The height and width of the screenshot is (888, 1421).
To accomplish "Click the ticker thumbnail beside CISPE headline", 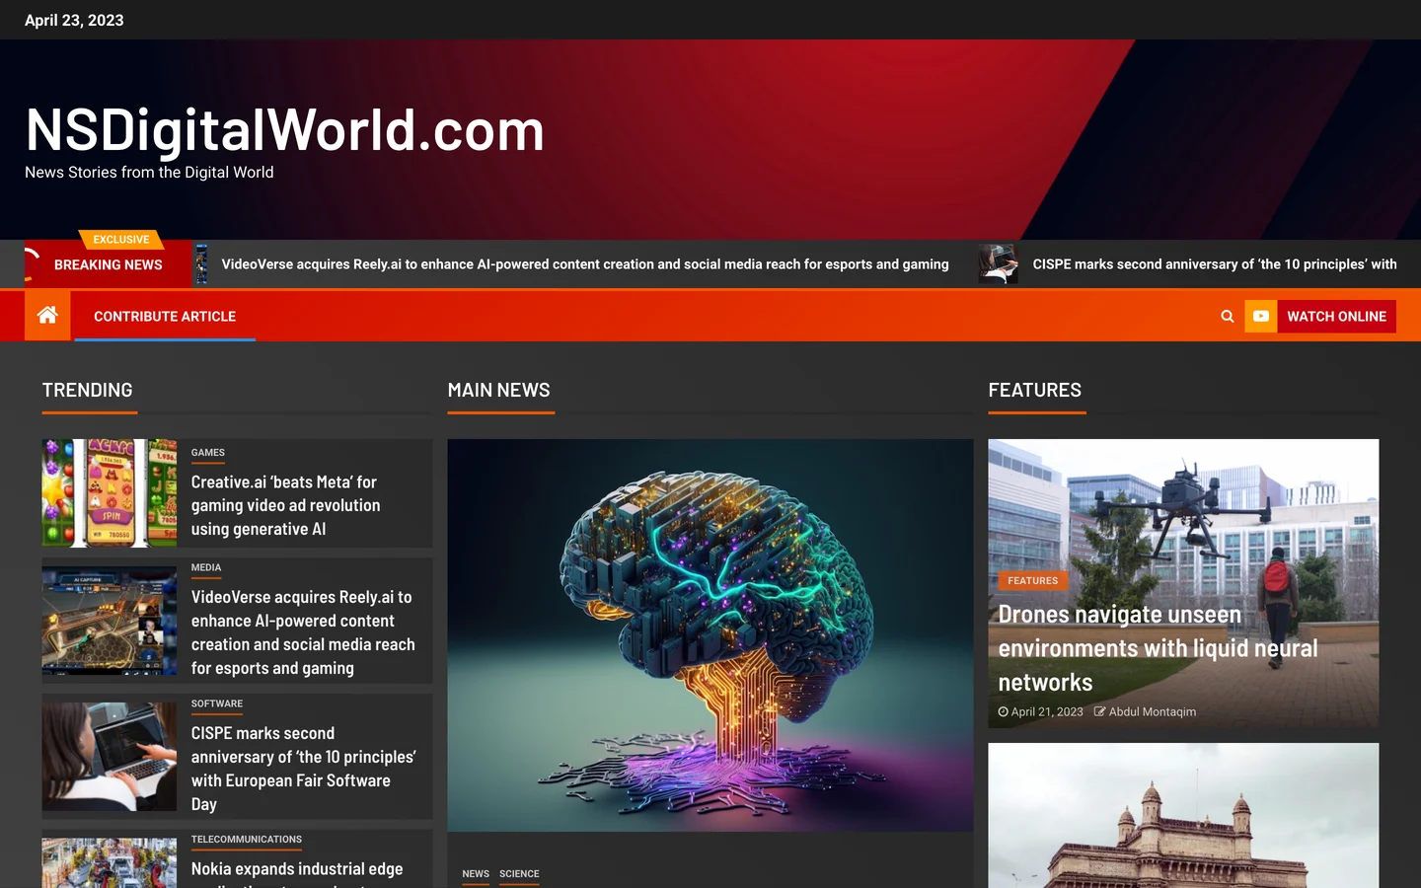I will [998, 264].
